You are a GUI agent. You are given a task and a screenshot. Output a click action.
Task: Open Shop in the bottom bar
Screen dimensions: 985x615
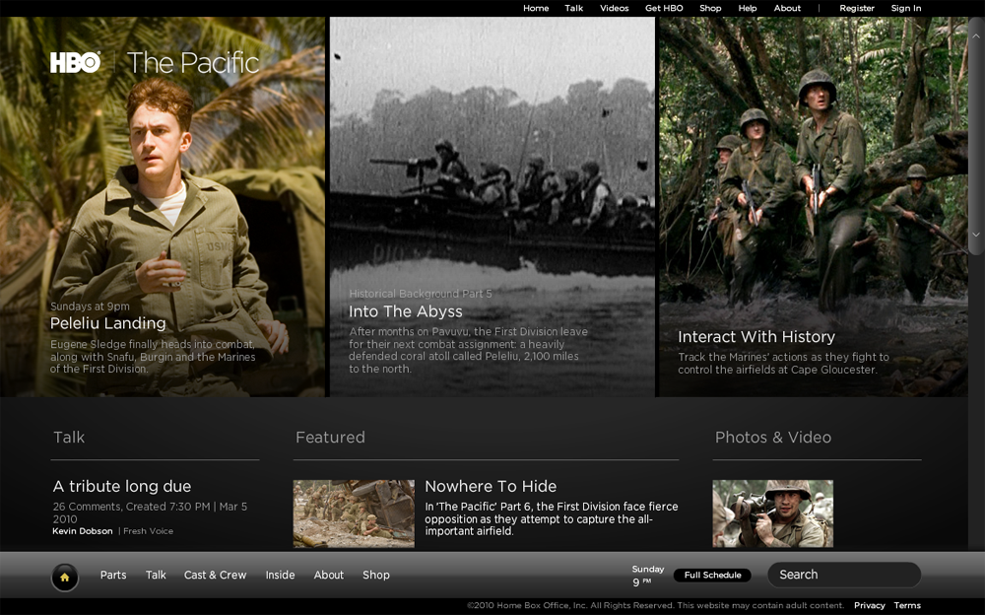pyautogui.click(x=375, y=575)
